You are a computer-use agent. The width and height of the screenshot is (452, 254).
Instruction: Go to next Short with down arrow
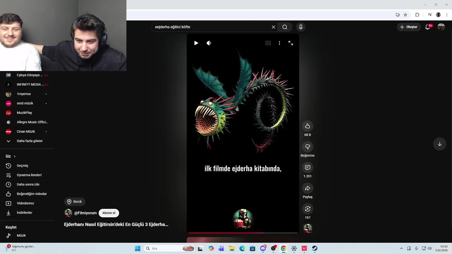[440, 144]
